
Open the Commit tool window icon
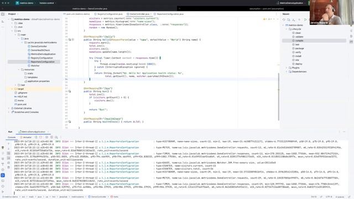tap(3, 22)
